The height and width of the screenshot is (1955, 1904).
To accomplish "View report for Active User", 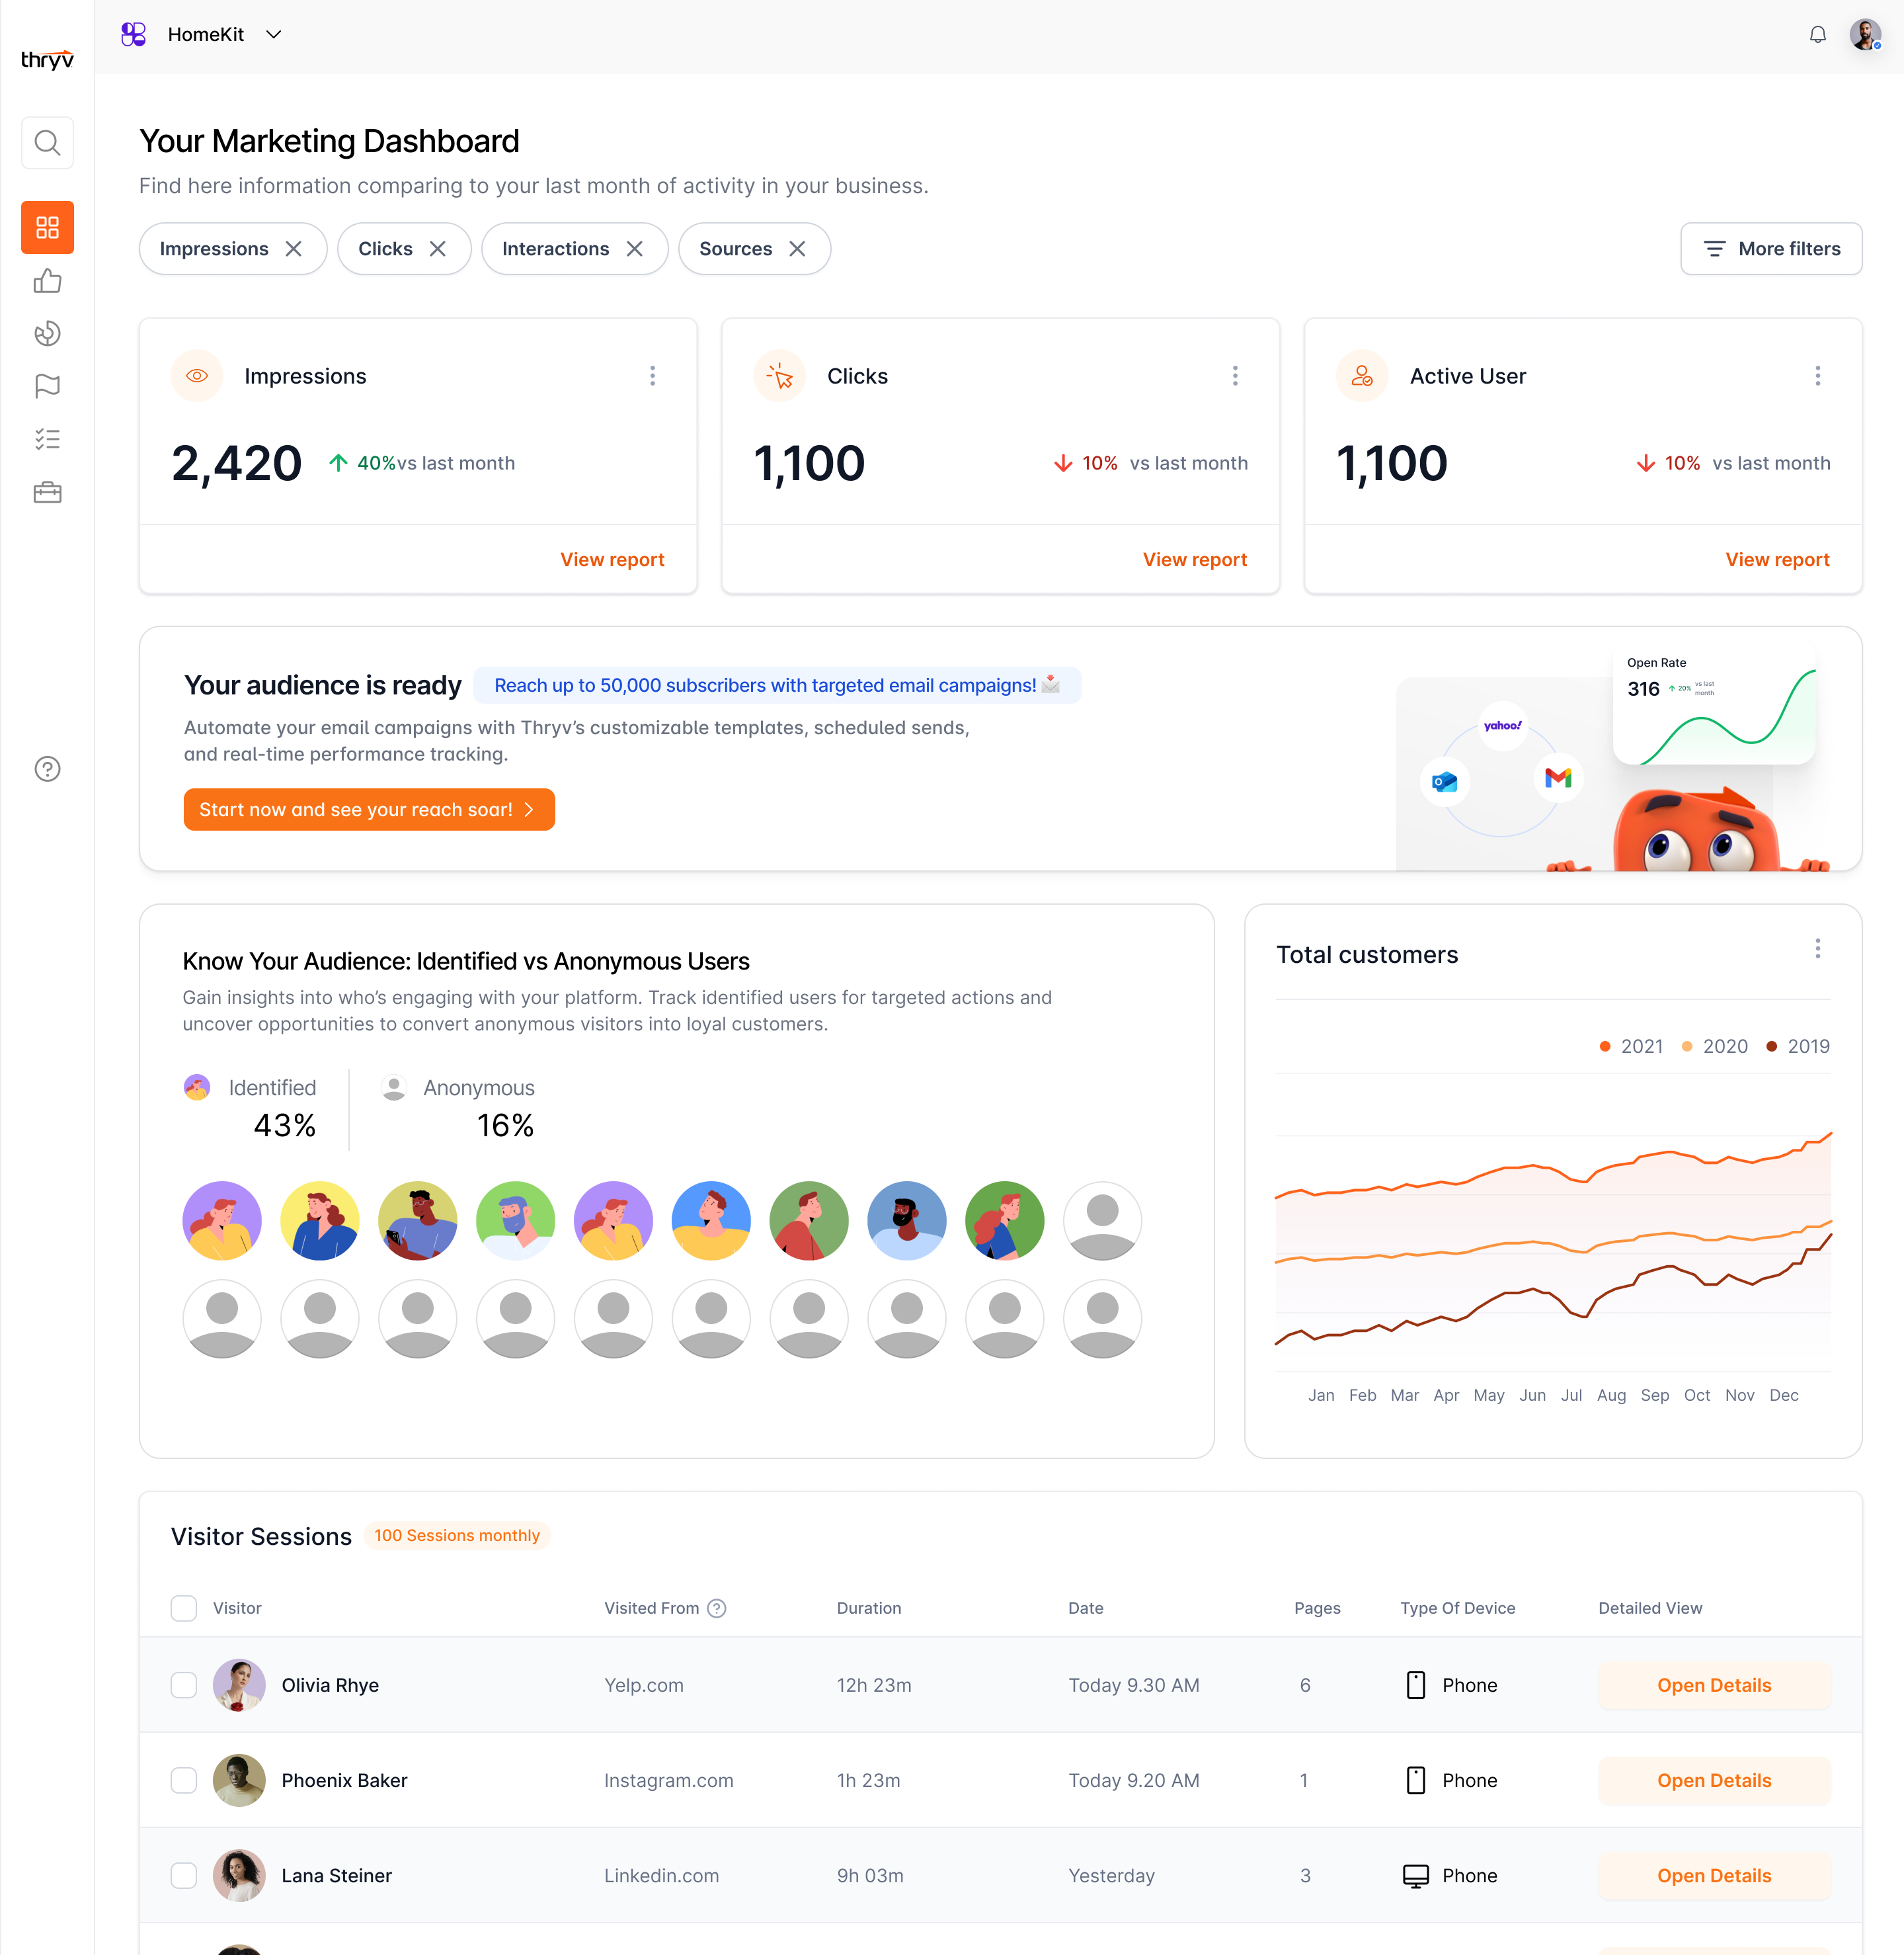I will [1777, 560].
